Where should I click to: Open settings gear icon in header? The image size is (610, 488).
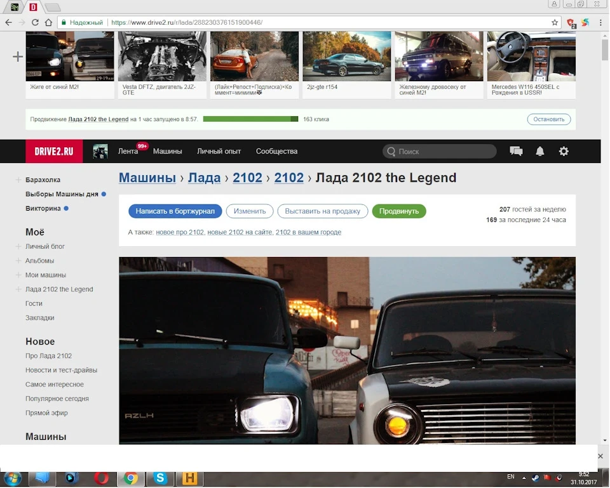[564, 151]
